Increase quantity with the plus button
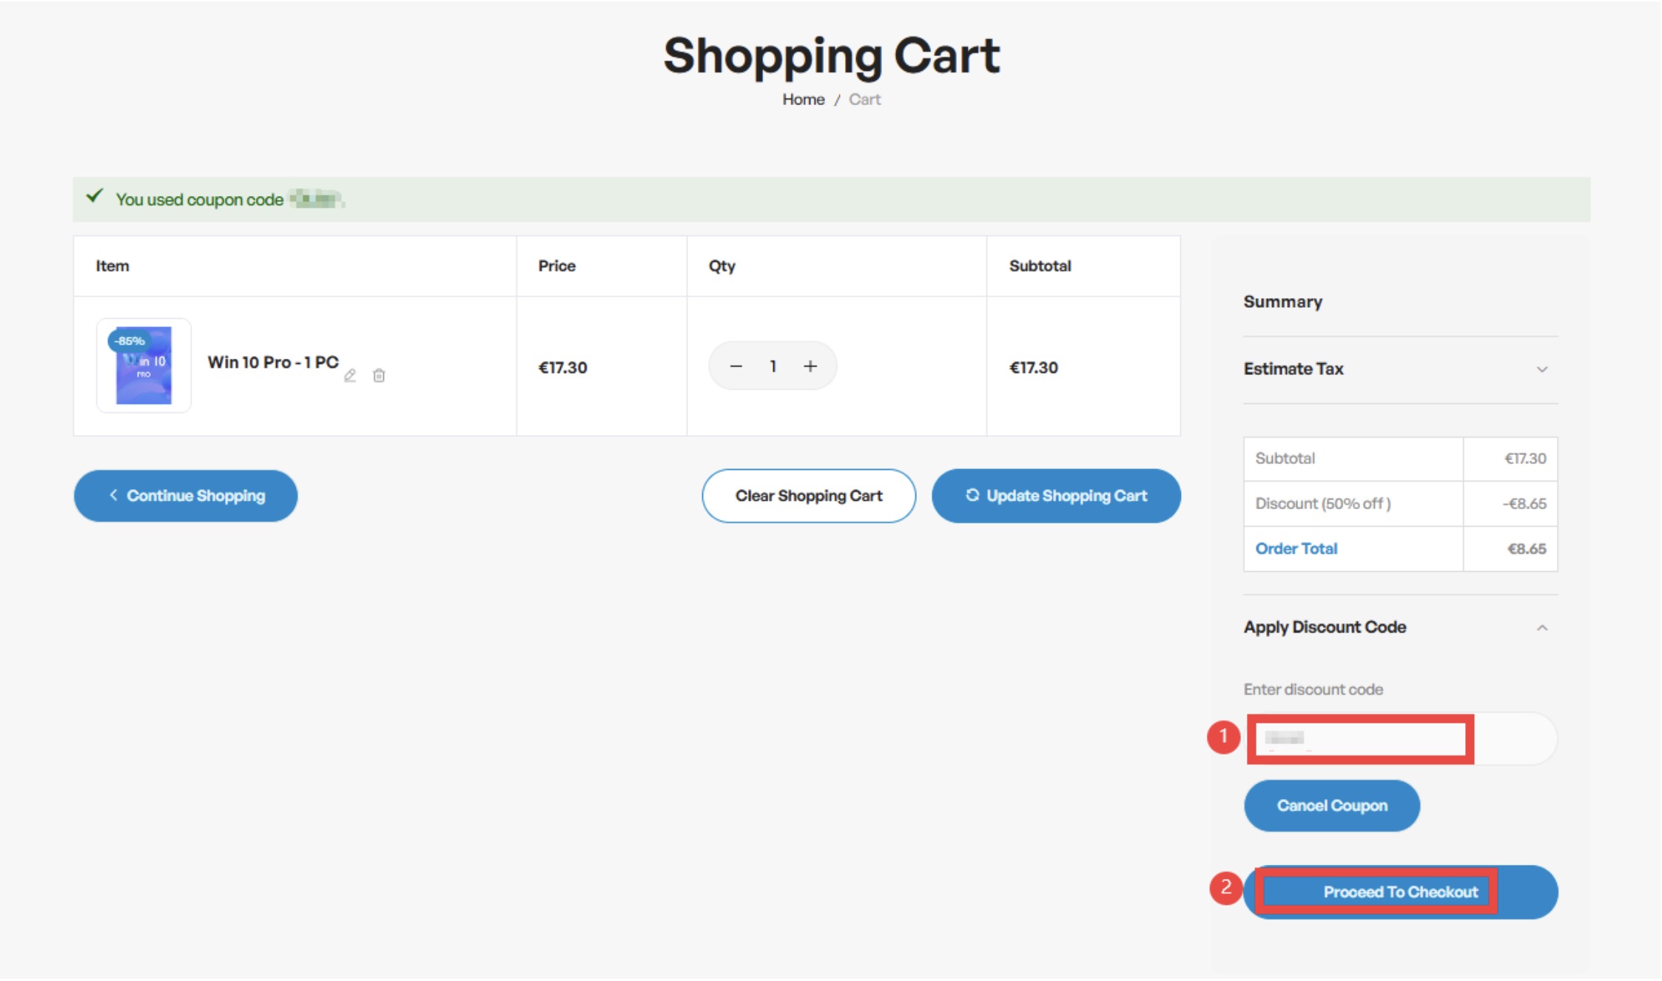The height and width of the screenshot is (981, 1662). point(810,366)
